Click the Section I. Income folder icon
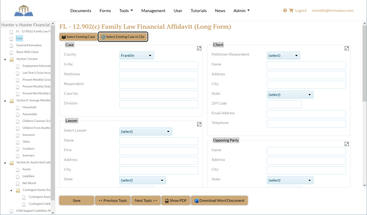This screenshot has height=215, width=367. pyautogui.click(x=11, y=59)
